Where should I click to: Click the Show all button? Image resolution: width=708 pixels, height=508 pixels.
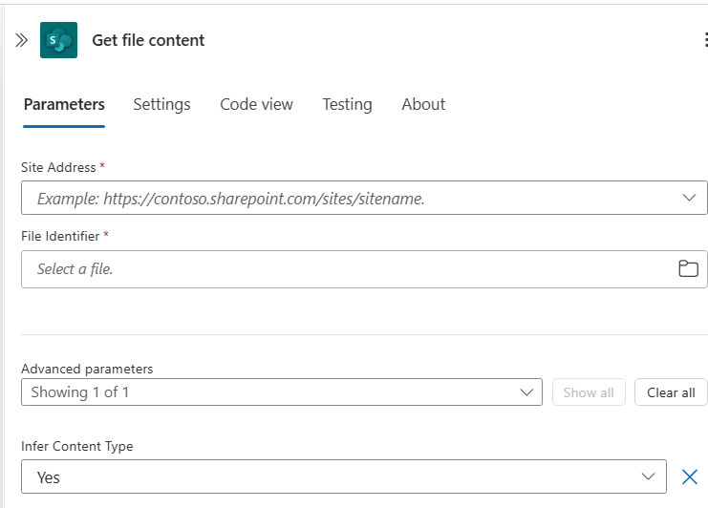click(589, 392)
